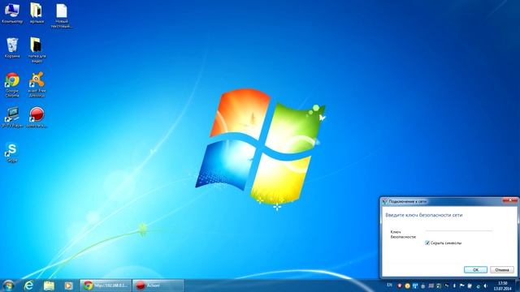
Task: Launch Google Chrome from desktop shortcut
Action: pos(12,84)
